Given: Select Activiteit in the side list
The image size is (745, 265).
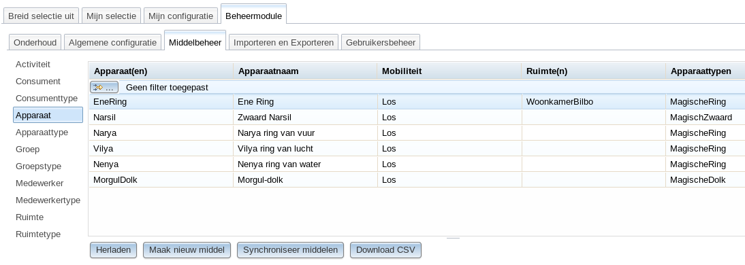Looking at the screenshot, I should [33, 64].
